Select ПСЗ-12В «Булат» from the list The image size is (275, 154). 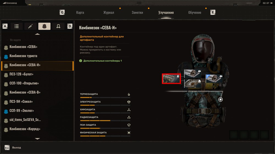21,74
